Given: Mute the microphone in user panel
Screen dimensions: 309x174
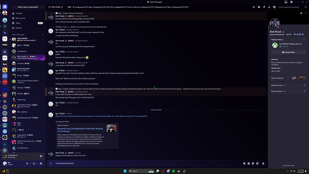Looking at the screenshot, I should 27,164.
